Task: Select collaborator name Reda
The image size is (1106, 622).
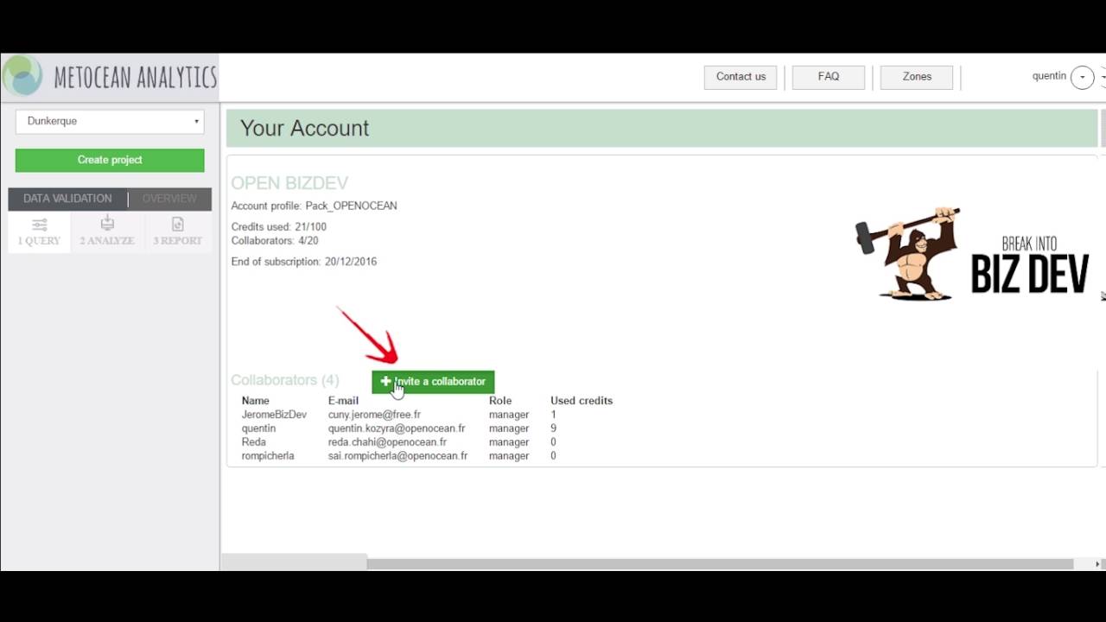Action: point(254,442)
